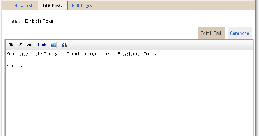Click the misspelled word trbidi in the HTML code
259x136 pixels.
(x=132, y=54)
